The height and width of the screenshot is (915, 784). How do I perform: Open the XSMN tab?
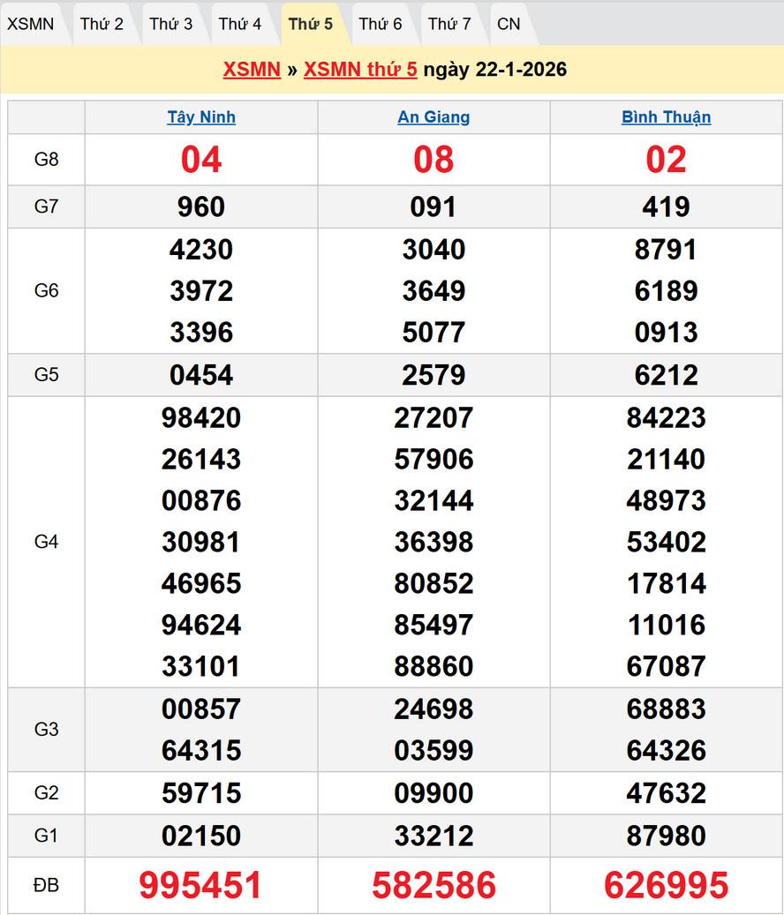[x=31, y=24]
